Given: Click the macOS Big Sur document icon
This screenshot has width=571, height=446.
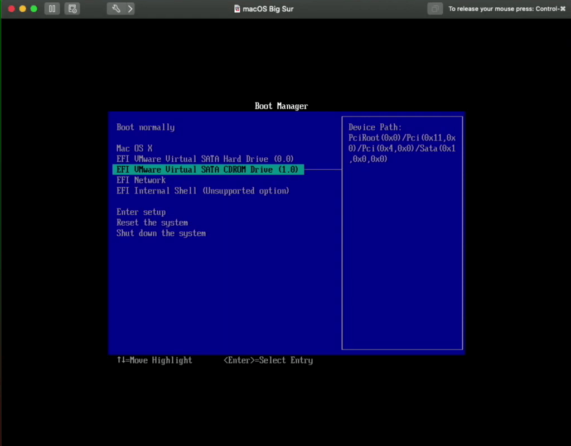Looking at the screenshot, I should coord(237,9).
